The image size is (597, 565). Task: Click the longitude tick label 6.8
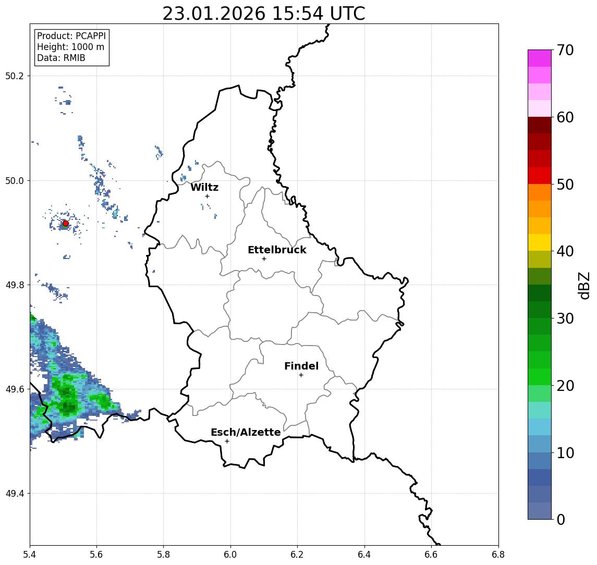[498, 555]
